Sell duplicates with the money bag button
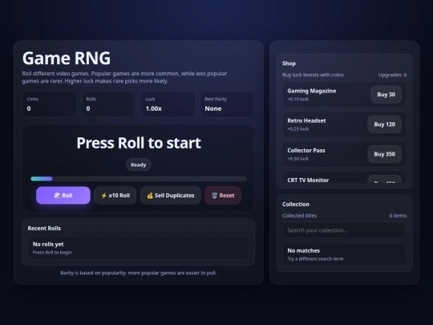Image resolution: width=433 pixels, height=325 pixels. click(171, 195)
